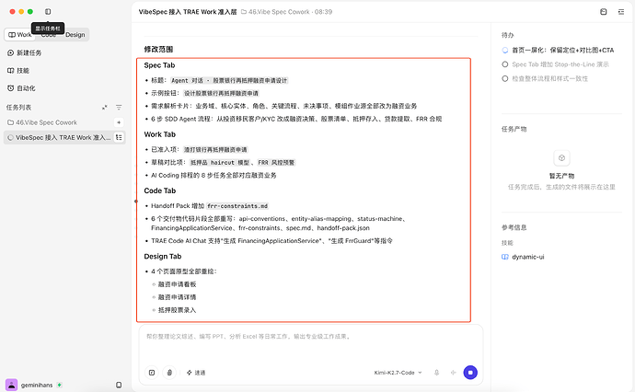Viewport: 635px width, 392px height.
Task: Click the slash command icon in input bar
Action: (x=152, y=373)
